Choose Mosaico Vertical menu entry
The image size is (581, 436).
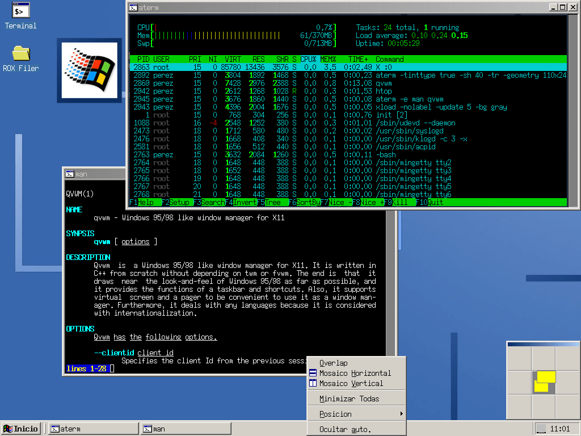pyautogui.click(x=356, y=383)
